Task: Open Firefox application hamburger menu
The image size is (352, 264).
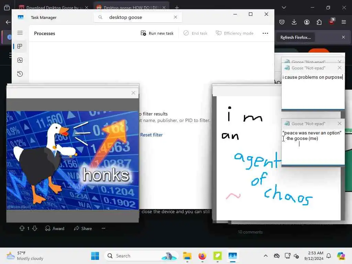Action: [x=344, y=22]
